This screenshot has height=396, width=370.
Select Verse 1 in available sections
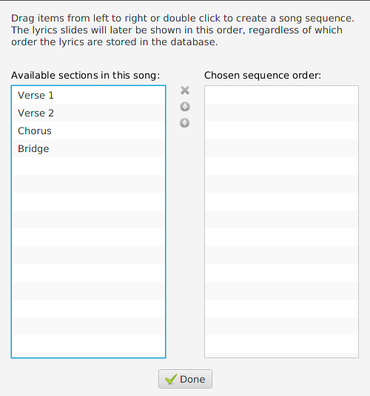tap(89, 95)
